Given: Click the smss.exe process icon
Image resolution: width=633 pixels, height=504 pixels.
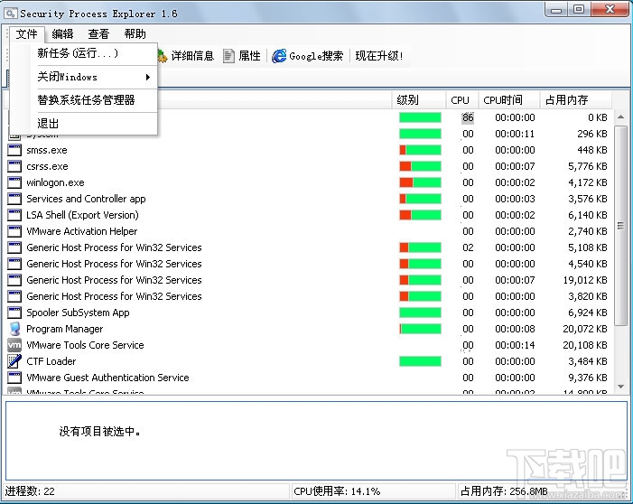Looking at the screenshot, I should (x=14, y=150).
